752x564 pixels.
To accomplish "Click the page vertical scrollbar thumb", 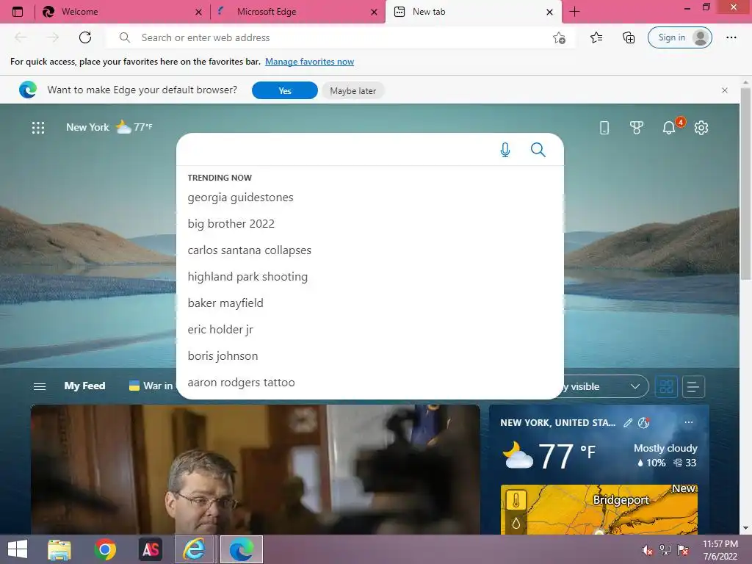I will coord(745,183).
